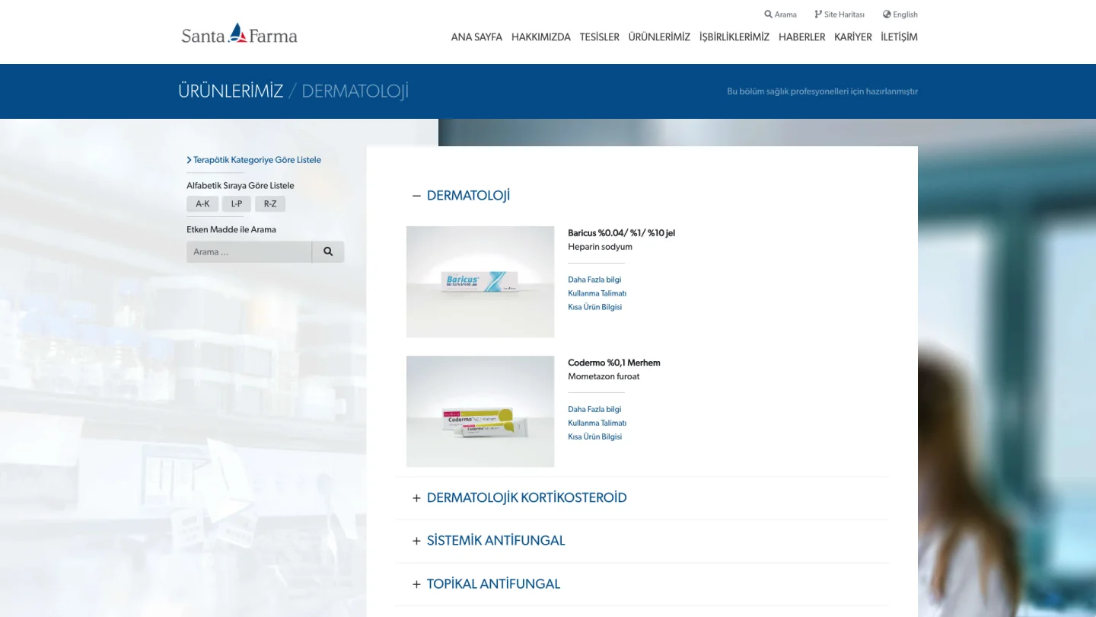Viewport: 1096px width, 617px height.
Task: Click the search magnifier button in sidebar
Action: coord(328,251)
